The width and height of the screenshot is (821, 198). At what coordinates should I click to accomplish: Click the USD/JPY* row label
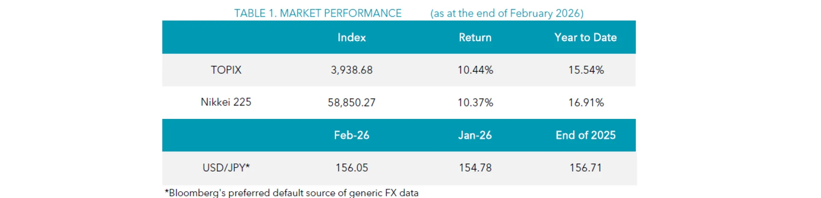tap(226, 168)
